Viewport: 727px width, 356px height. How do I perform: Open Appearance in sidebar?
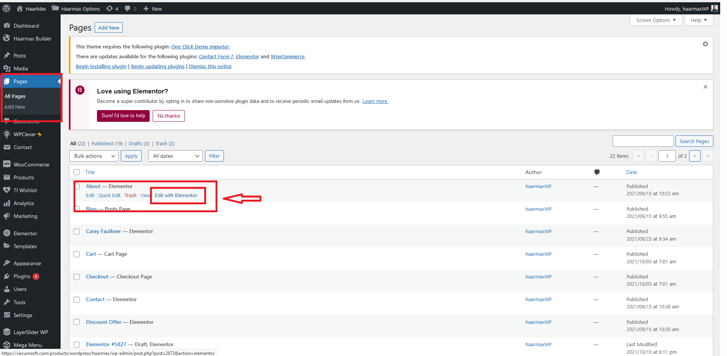(27, 263)
